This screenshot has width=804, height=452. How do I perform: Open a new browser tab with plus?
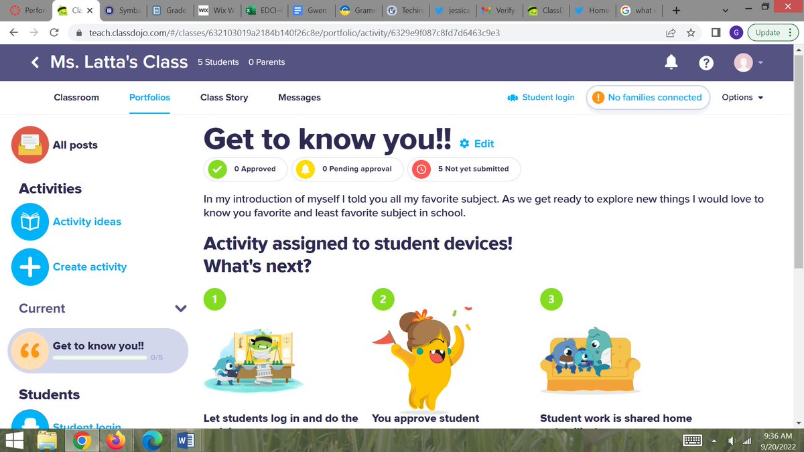[676, 11]
